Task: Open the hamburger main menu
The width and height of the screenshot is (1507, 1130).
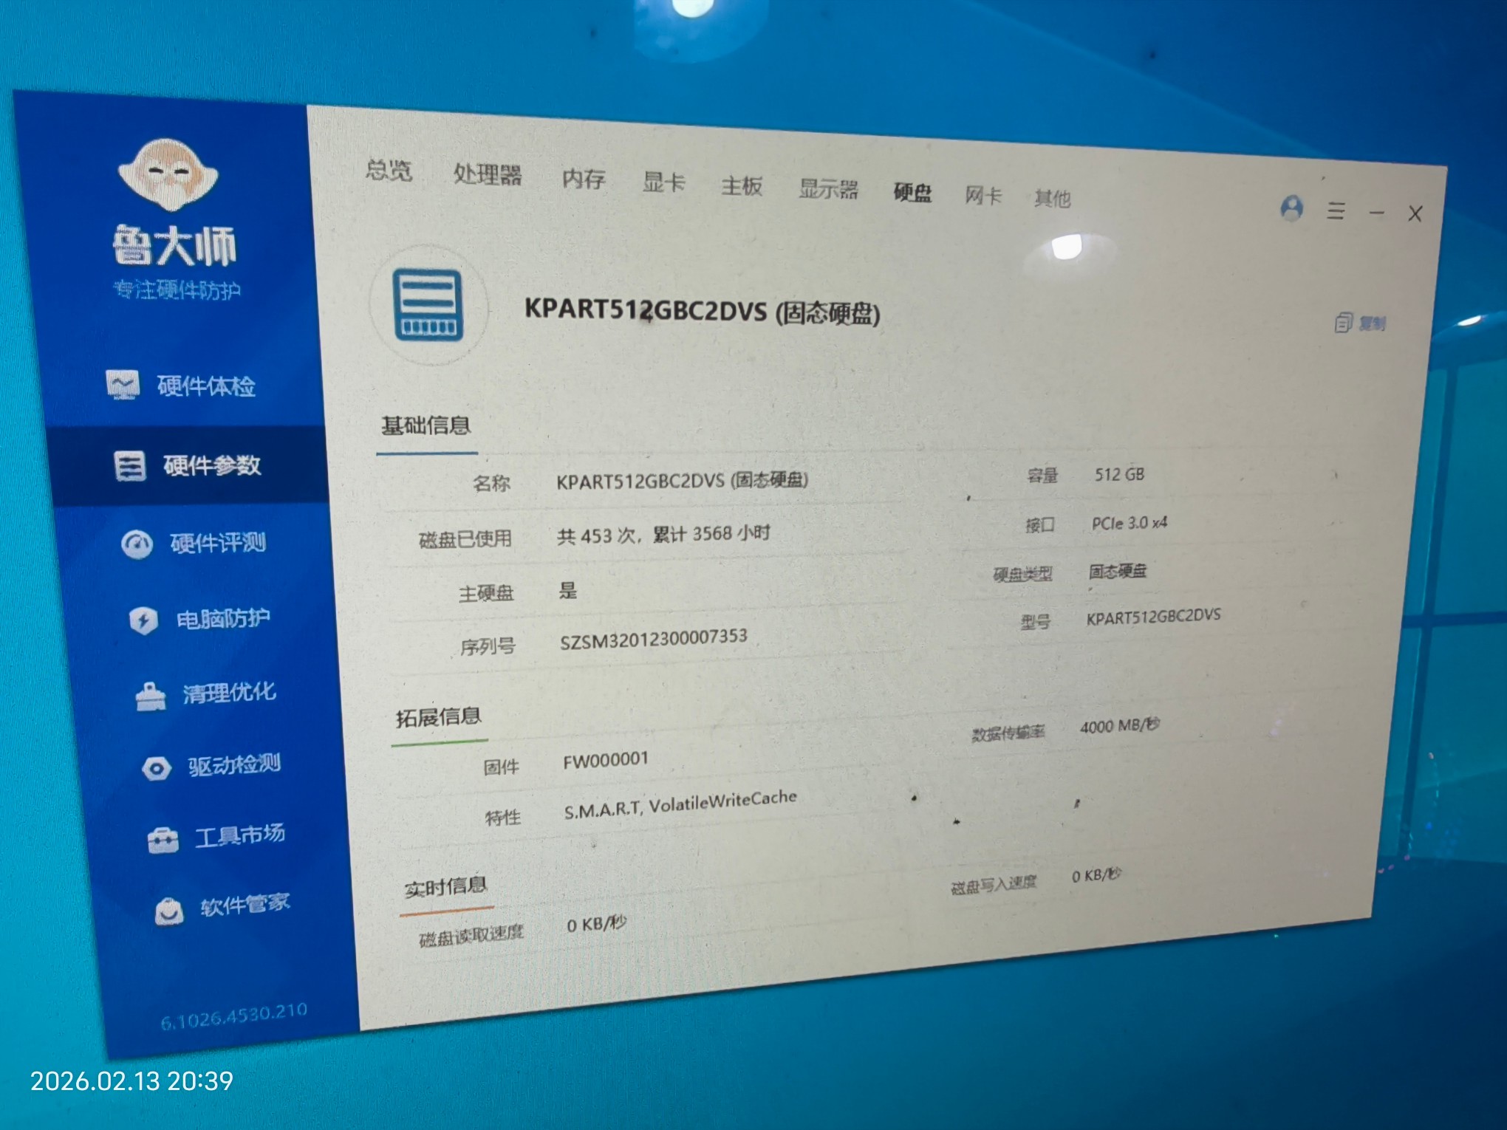Action: 1336,211
